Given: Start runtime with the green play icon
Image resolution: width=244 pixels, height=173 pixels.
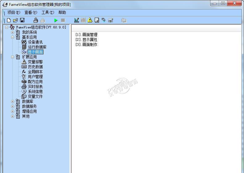Looking at the screenshot, I should (56, 20).
